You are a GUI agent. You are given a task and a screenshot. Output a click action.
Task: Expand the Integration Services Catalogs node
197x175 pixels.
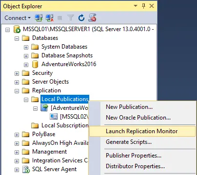(x=17, y=161)
